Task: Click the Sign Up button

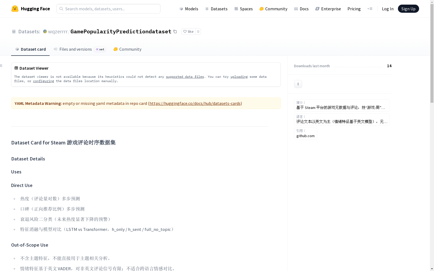Action: [408, 9]
